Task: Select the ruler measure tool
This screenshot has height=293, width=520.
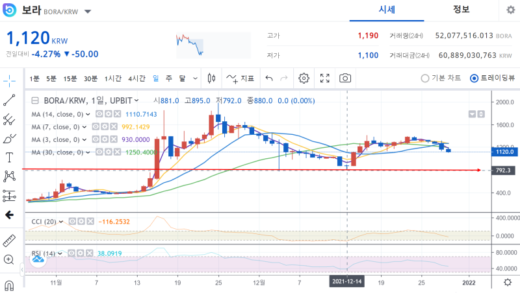Action: [9, 240]
